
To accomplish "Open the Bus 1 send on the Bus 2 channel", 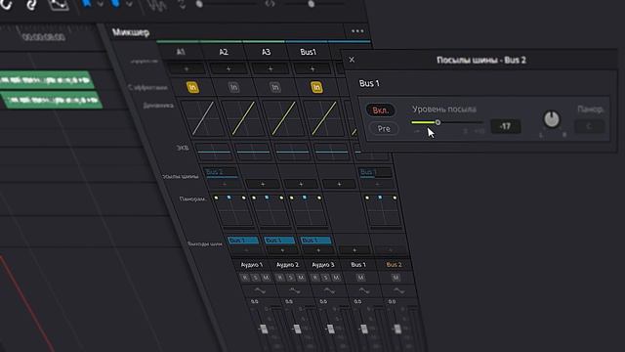I will tap(375, 172).
